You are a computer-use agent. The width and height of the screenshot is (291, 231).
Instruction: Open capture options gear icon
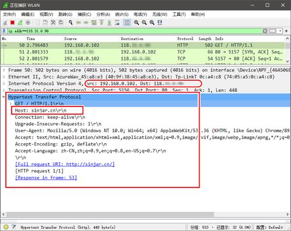tap(28, 23)
